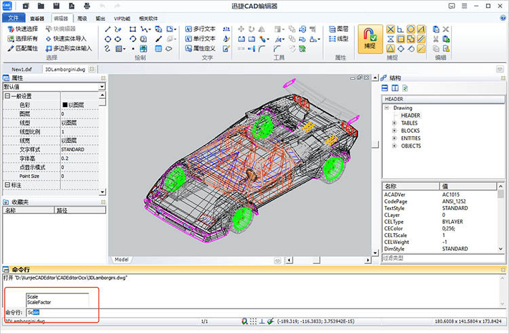Click the command line input field

61,312
